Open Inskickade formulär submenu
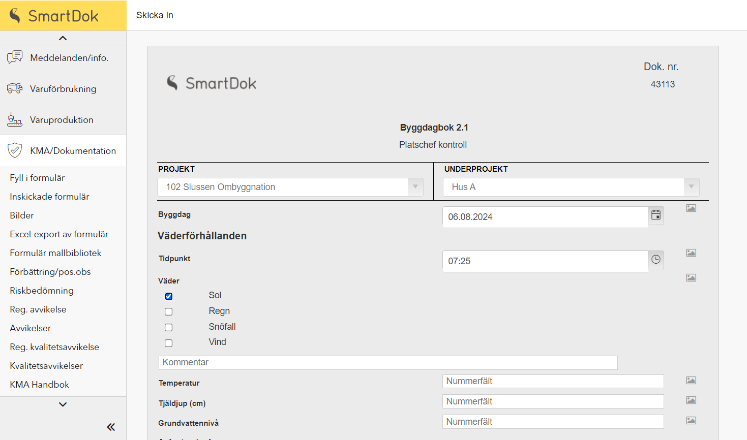747x440 pixels. pos(49,197)
